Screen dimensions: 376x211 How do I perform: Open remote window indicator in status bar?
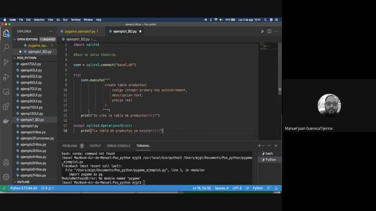4,188
